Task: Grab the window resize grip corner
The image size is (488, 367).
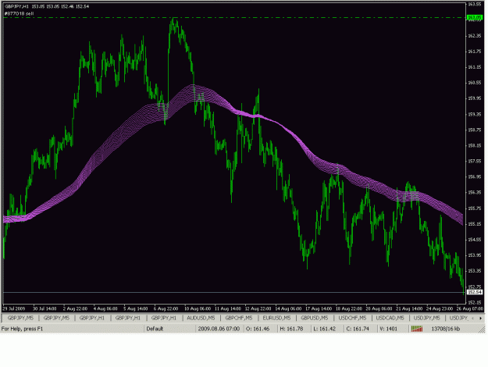Action: tap(482, 330)
